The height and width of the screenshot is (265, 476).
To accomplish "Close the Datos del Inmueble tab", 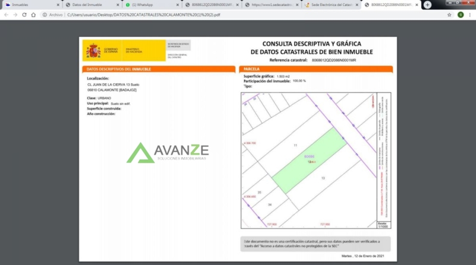I will point(117,5).
